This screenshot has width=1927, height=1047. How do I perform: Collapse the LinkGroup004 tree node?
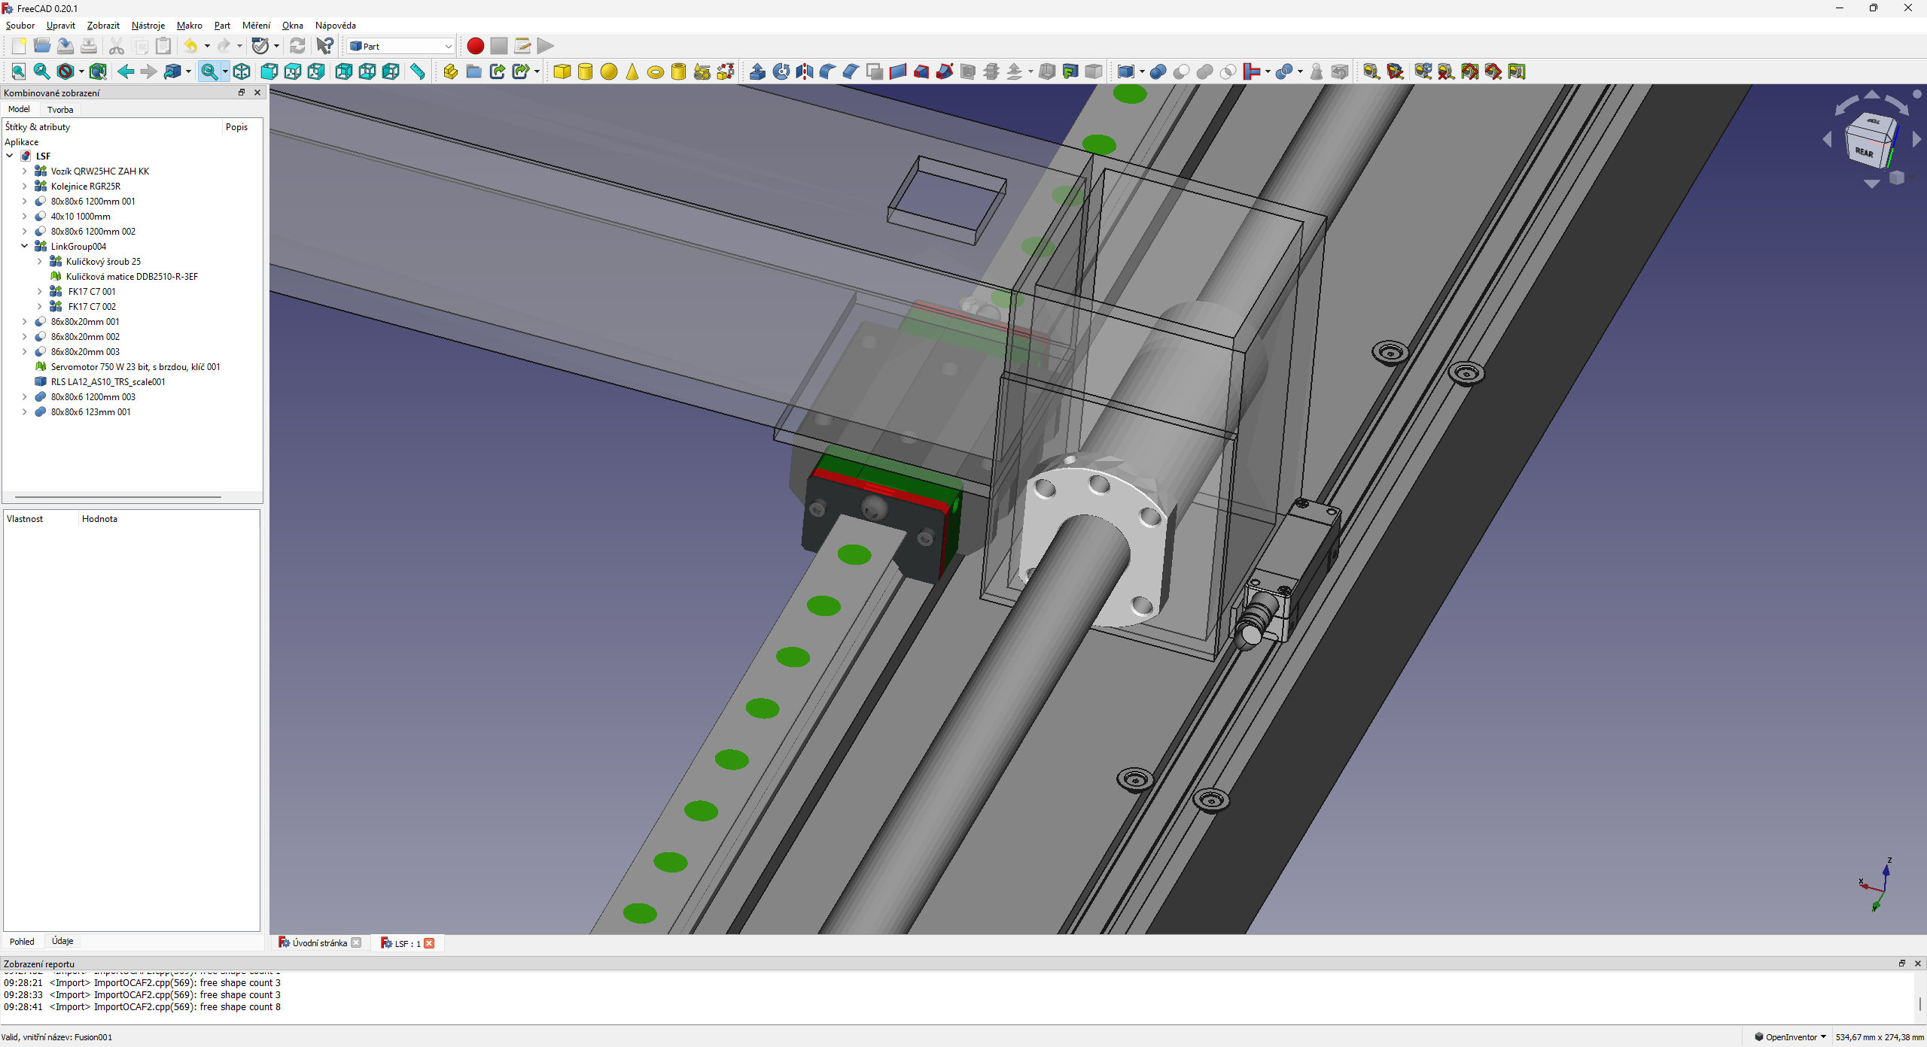click(24, 246)
